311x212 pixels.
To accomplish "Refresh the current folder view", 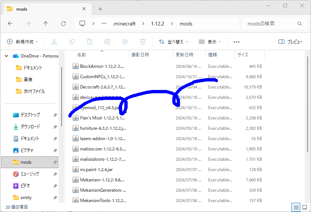I will [63, 24].
